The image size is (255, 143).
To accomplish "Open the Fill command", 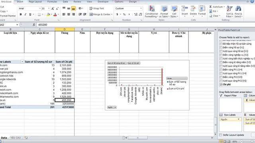I will (x=214, y=12).
